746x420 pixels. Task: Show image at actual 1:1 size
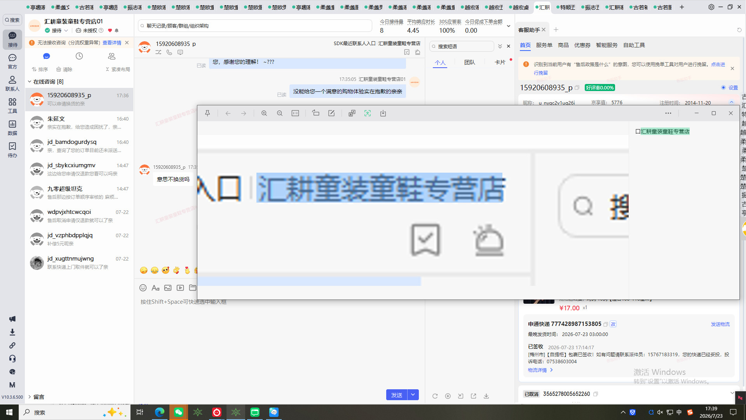click(295, 113)
